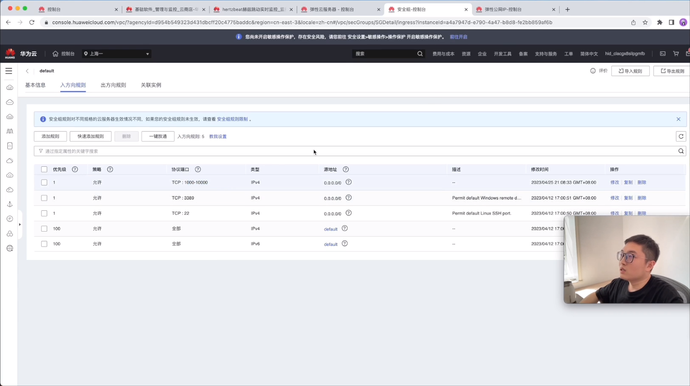Show help for source address column
This screenshot has width=690, height=386.
[x=346, y=169]
